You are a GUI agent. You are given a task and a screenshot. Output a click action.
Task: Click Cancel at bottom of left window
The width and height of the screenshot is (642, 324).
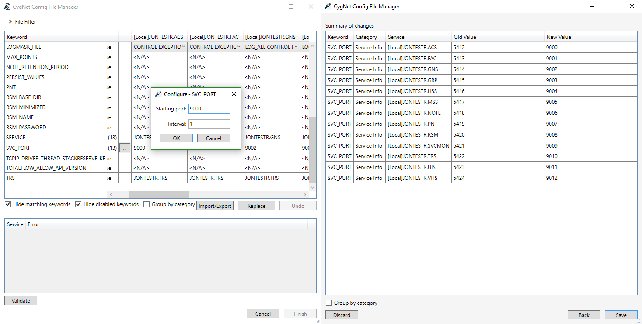[263, 314]
